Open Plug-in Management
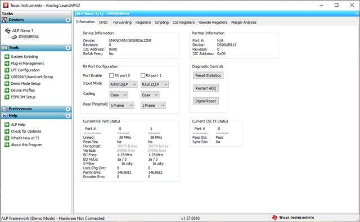 click(x=28, y=64)
